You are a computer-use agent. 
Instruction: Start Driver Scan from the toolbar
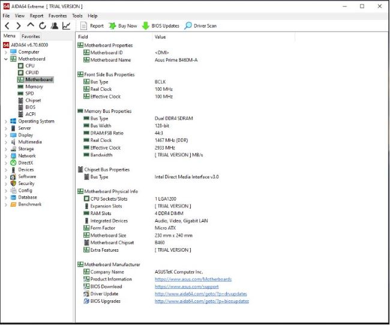(x=200, y=26)
